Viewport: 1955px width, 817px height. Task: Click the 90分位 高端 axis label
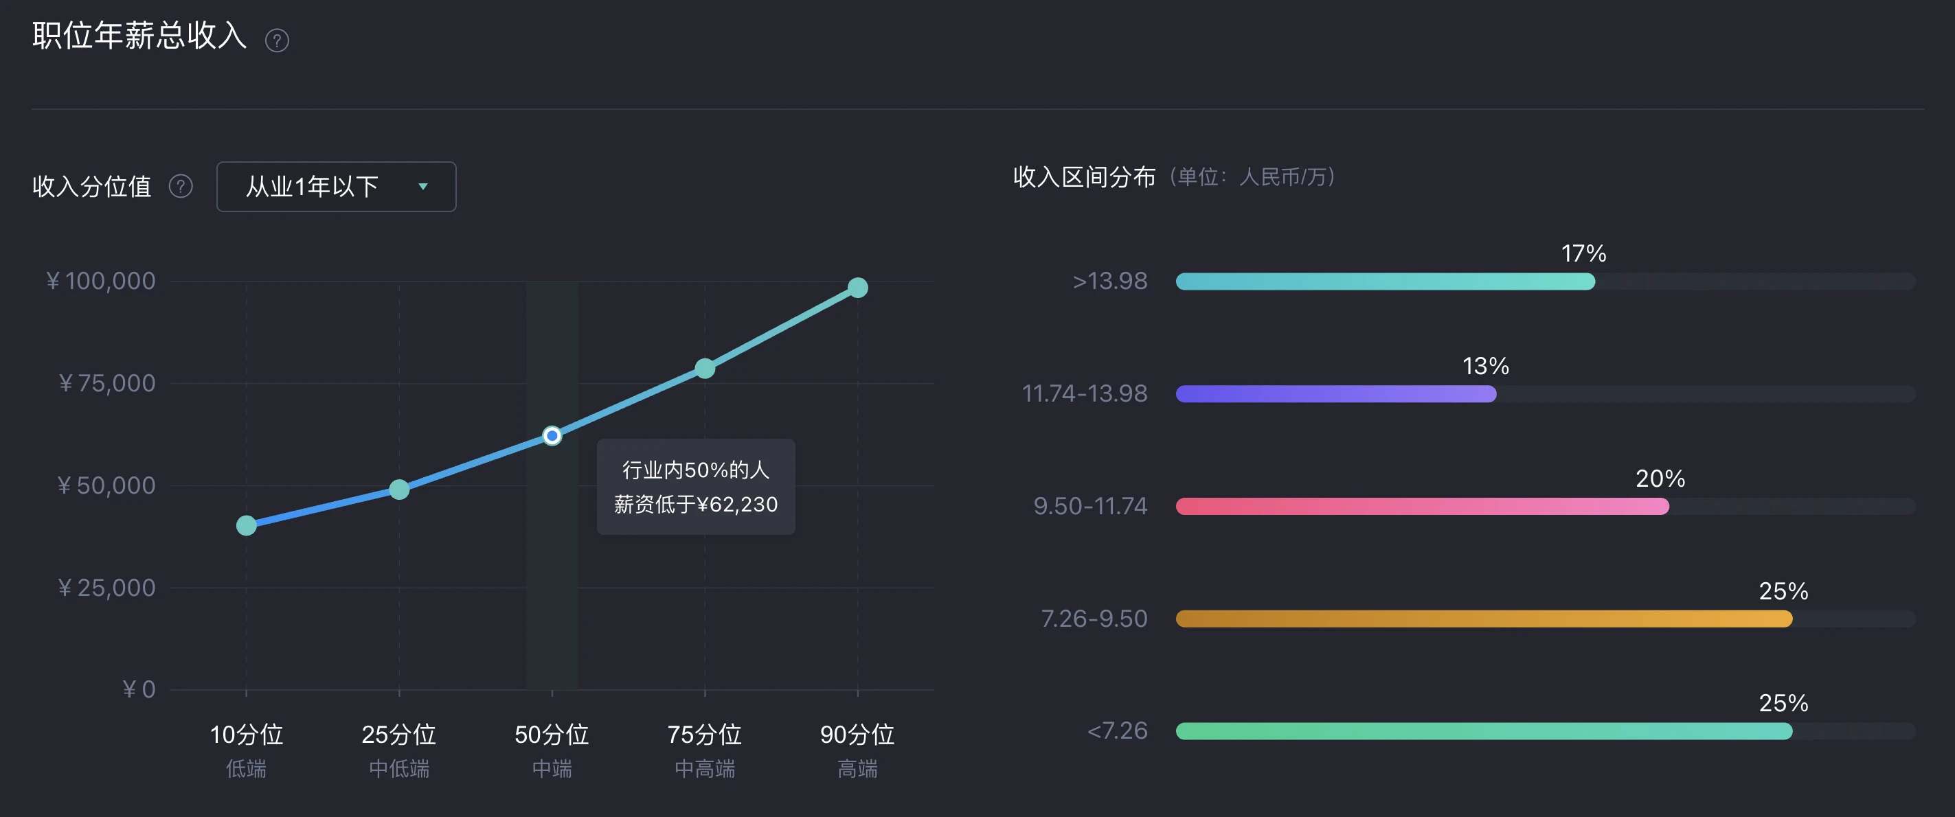point(857,750)
